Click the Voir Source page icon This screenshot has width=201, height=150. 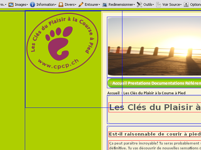coord(158,5)
